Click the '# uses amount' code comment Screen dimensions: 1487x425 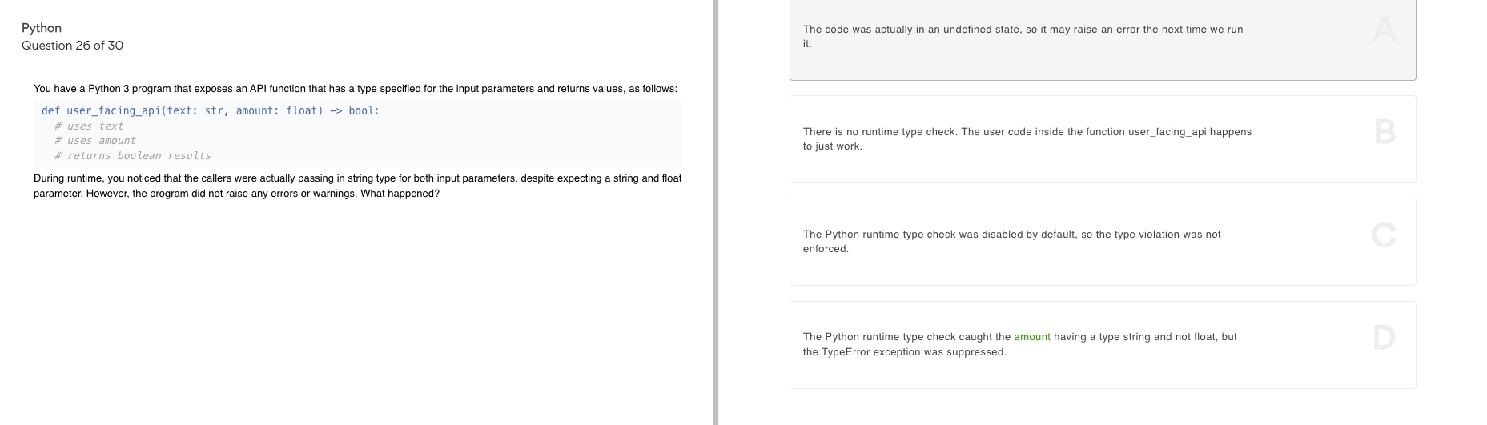[95, 141]
